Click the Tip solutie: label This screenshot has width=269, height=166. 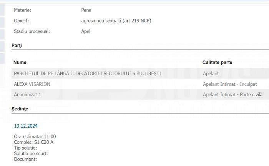point(25,148)
